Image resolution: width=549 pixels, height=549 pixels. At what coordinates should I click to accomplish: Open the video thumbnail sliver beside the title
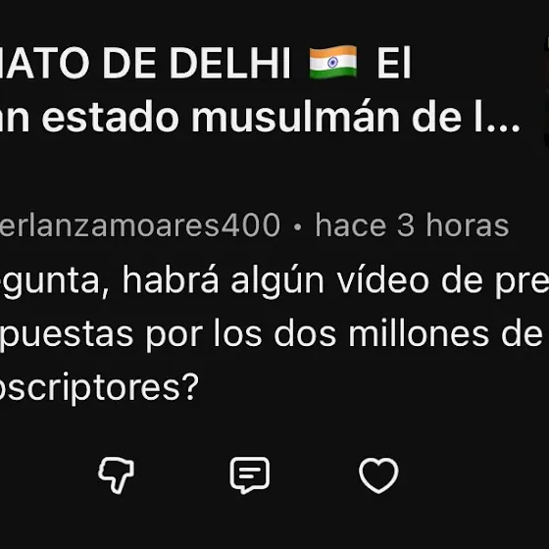coord(546,91)
